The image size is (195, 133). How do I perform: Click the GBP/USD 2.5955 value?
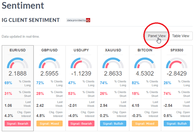[50, 73]
